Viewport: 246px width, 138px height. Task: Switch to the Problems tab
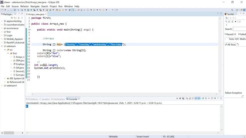(32, 99)
